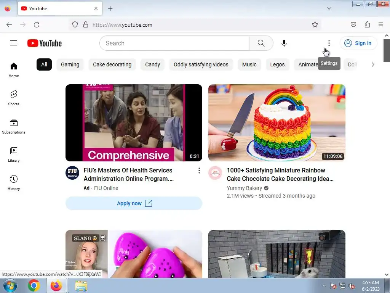The height and width of the screenshot is (293, 390).
Task: Select the Cake decorating filter chip
Action: click(x=112, y=64)
